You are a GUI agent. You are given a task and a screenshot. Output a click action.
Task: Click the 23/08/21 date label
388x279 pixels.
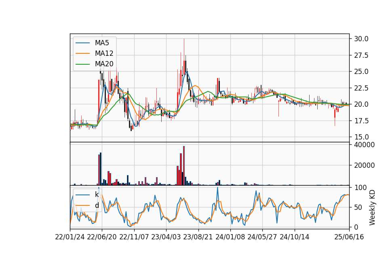(x=198, y=237)
